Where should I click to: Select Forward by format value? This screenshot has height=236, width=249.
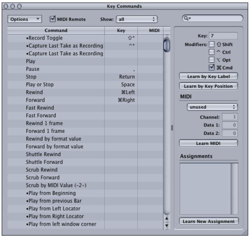point(85,147)
